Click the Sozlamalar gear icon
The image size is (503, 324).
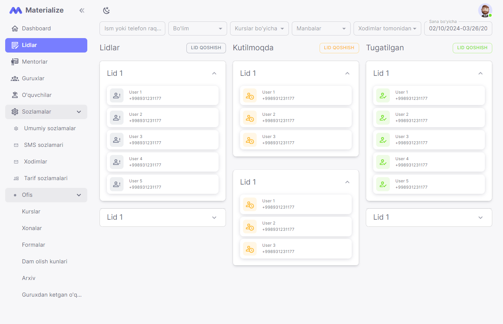click(x=15, y=112)
